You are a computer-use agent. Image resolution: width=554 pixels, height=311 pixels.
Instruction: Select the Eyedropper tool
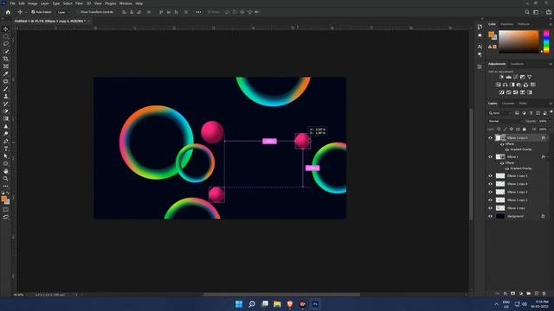click(6, 73)
